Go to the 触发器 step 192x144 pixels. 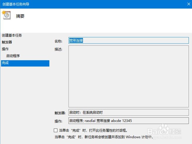point(7,42)
